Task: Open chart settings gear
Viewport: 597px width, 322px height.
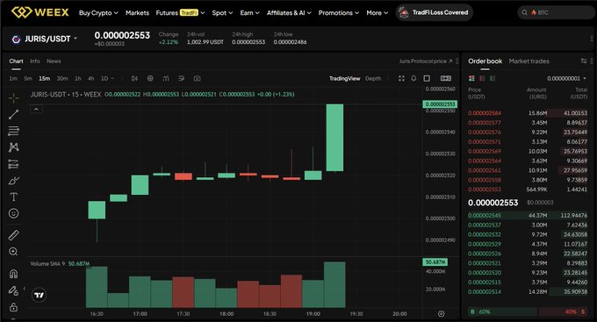Action: pyautogui.click(x=150, y=78)
